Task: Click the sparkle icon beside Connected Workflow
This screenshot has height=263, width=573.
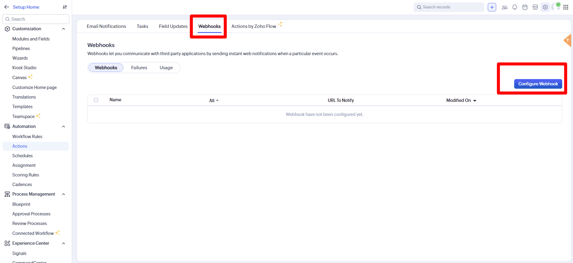Action: coord(57,232)
